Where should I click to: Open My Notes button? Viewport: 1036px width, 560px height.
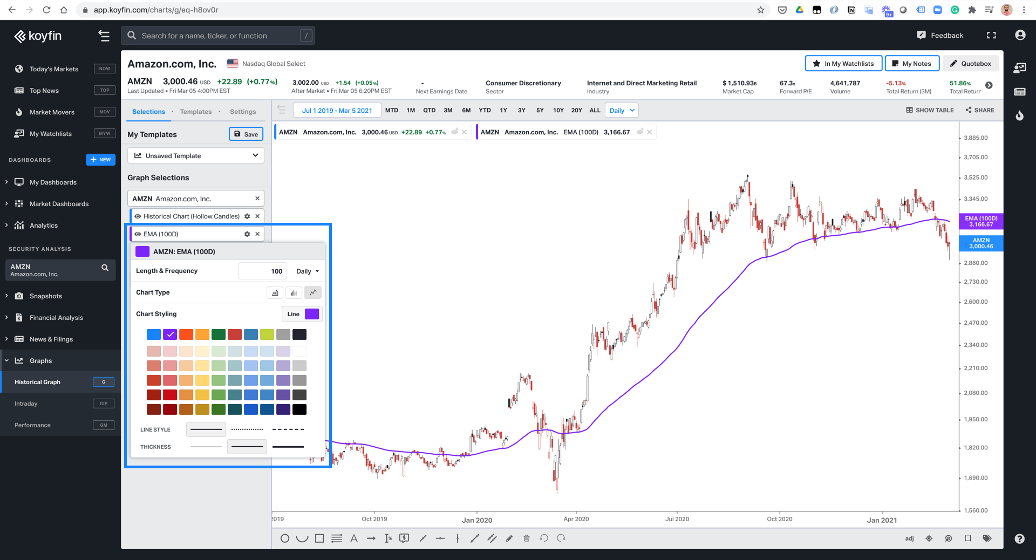pyautogui.click(x=912, y=64)
